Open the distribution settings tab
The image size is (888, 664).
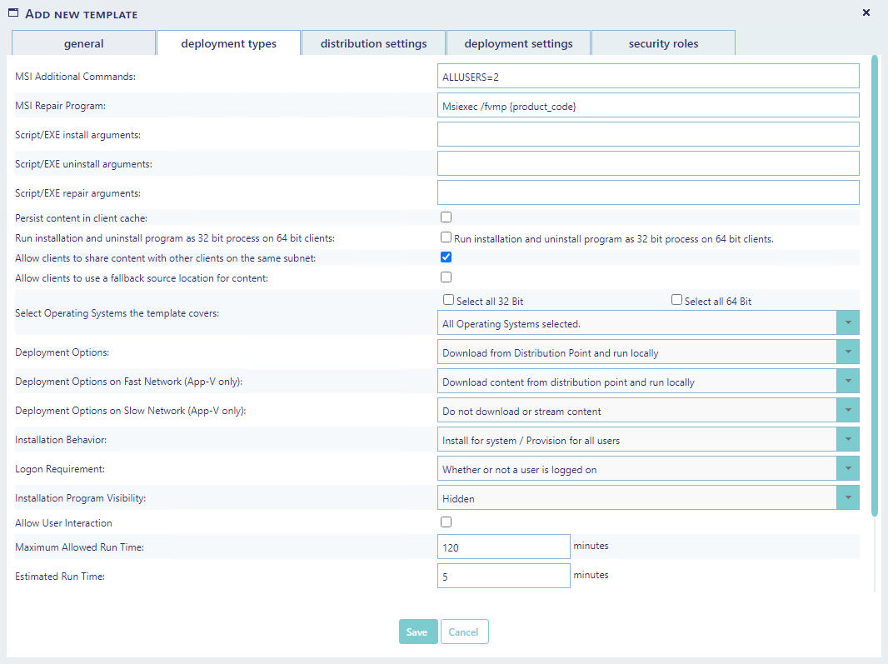373,43
